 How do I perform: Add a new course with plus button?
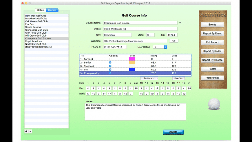tap(26, 131)
